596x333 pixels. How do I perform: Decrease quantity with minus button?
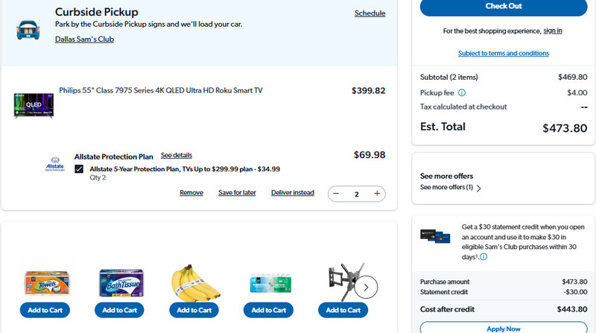(x=336, y=194)
